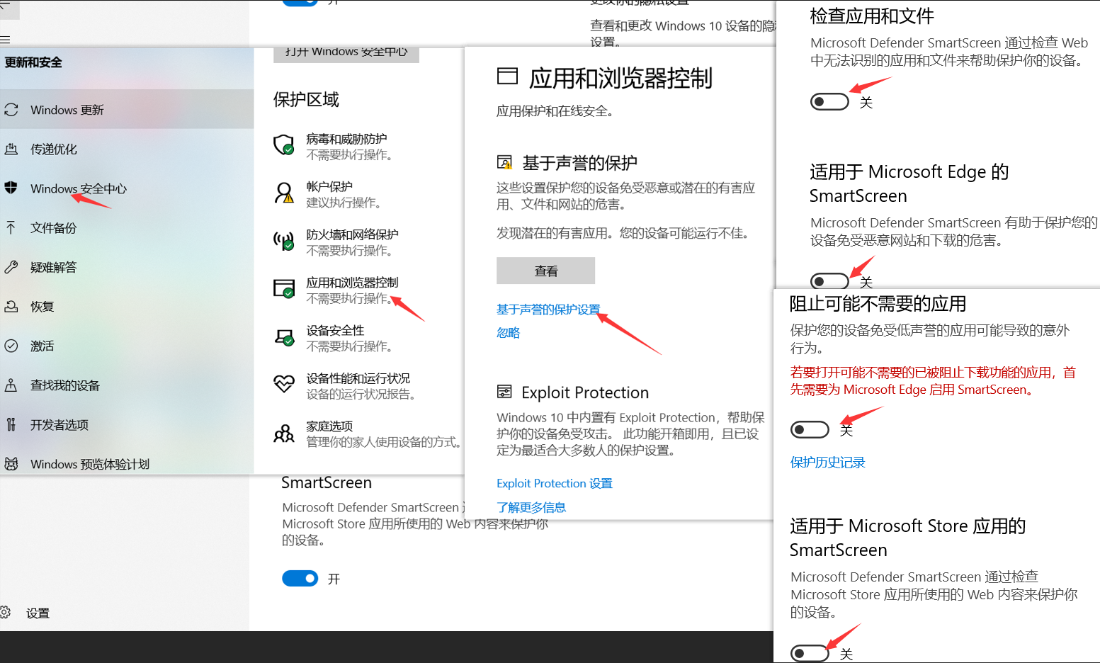This screenshot has width=1100, height=663.
Task: Click the device performance heart icon
Action: pyautogui.click(x=284, y=384)
